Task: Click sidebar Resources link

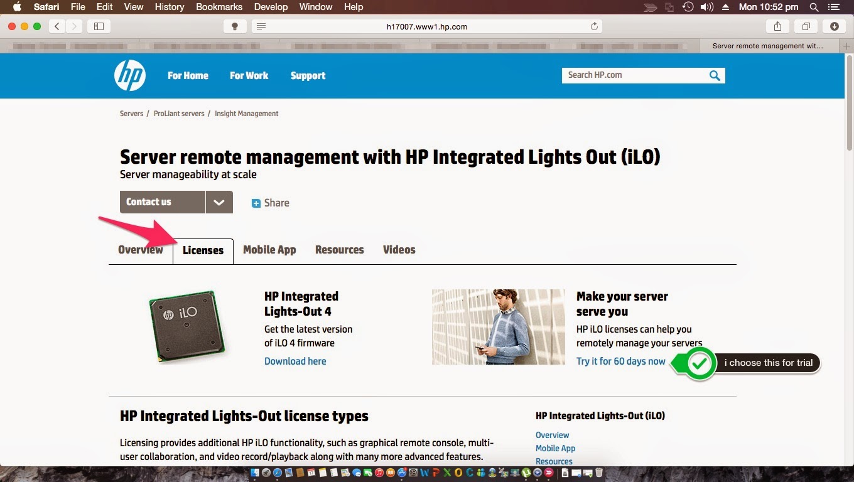Action: [x=554, y=461]
